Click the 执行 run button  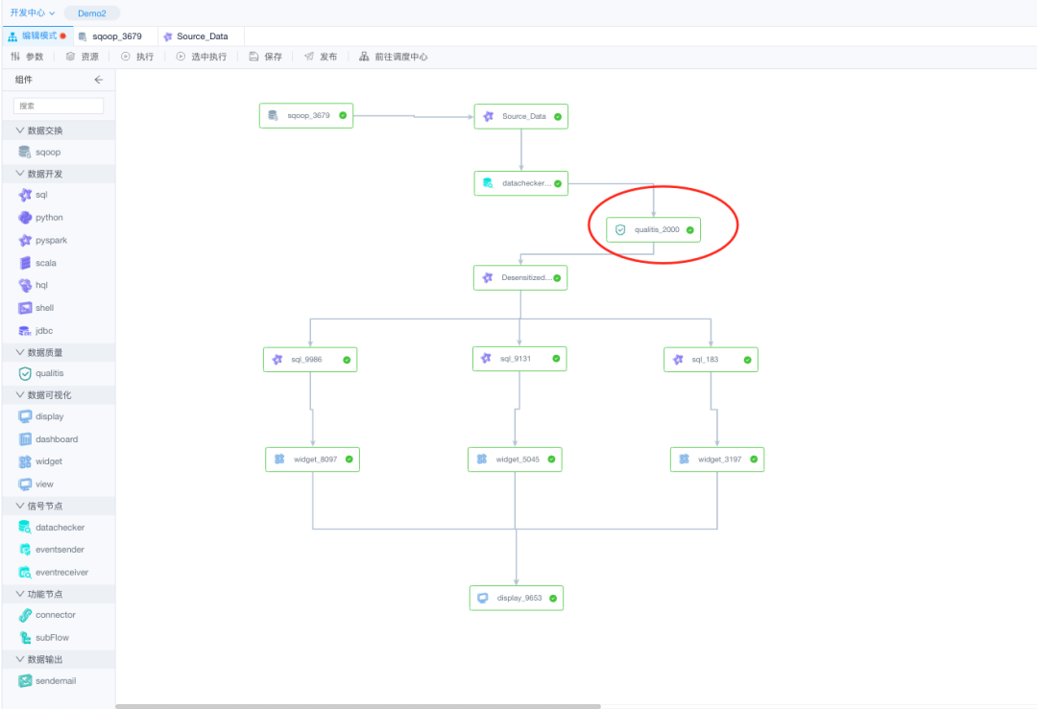pos(137,57)
